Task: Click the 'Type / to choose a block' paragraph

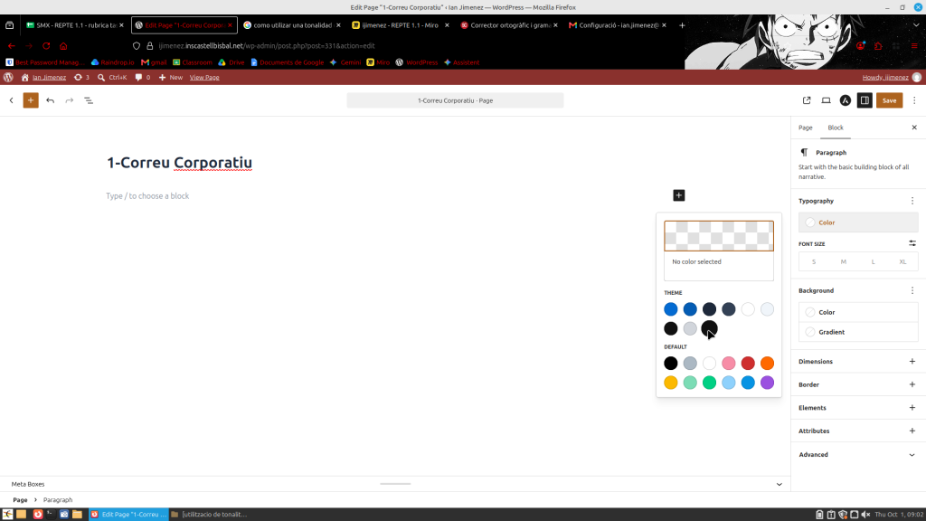Action: (147, 196)
